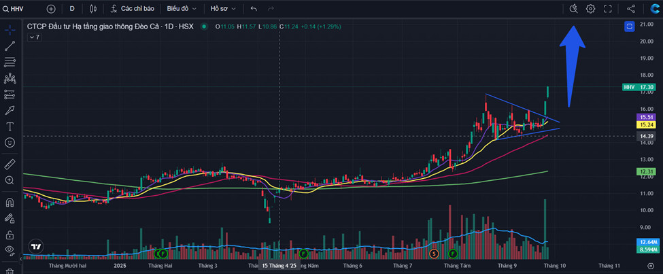Click the yellow 15.24 price label
This screenshot has height=274, width=663.
(647, 124)
